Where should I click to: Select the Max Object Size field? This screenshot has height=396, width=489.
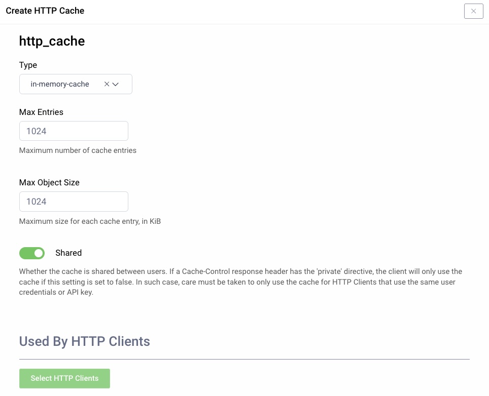coord(74,201)
